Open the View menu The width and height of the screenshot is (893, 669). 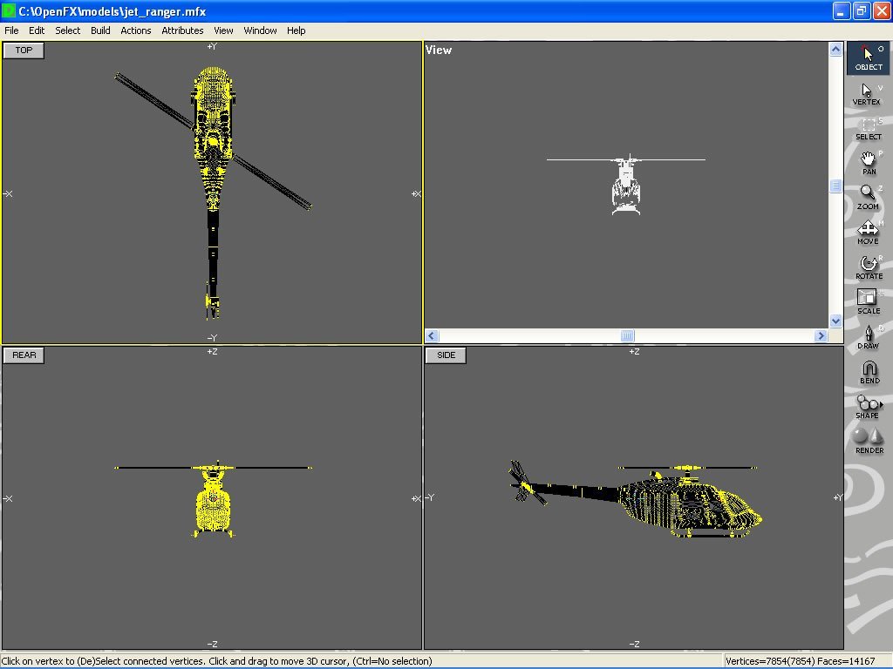click(x=223, y=30)
